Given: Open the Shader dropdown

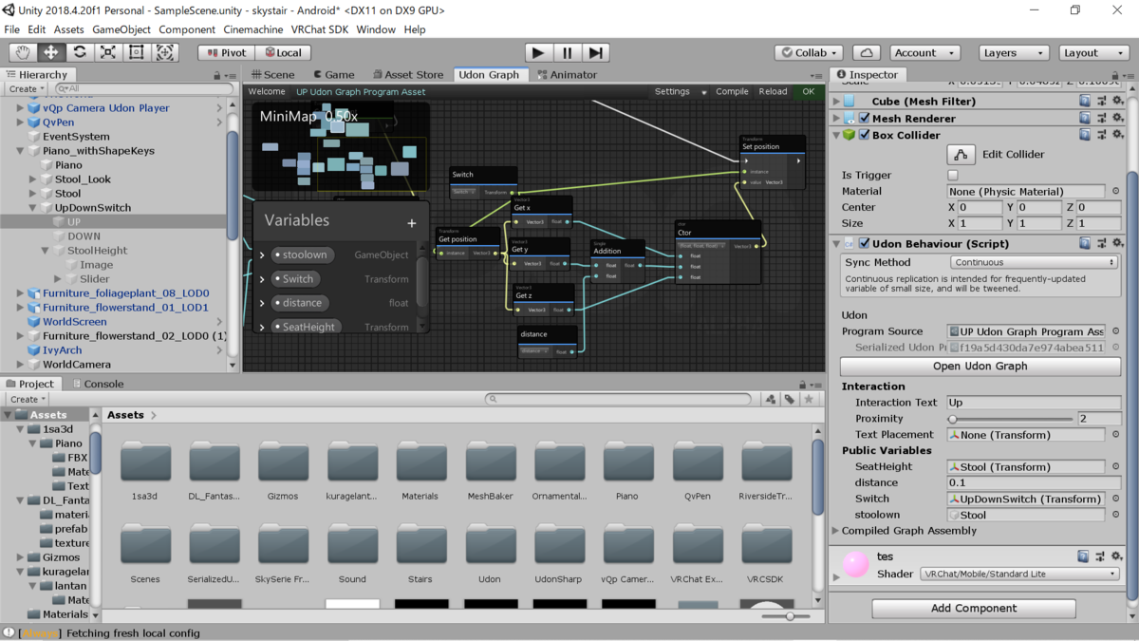Looking at the screenshot, I should click(x=1019, y=574).
